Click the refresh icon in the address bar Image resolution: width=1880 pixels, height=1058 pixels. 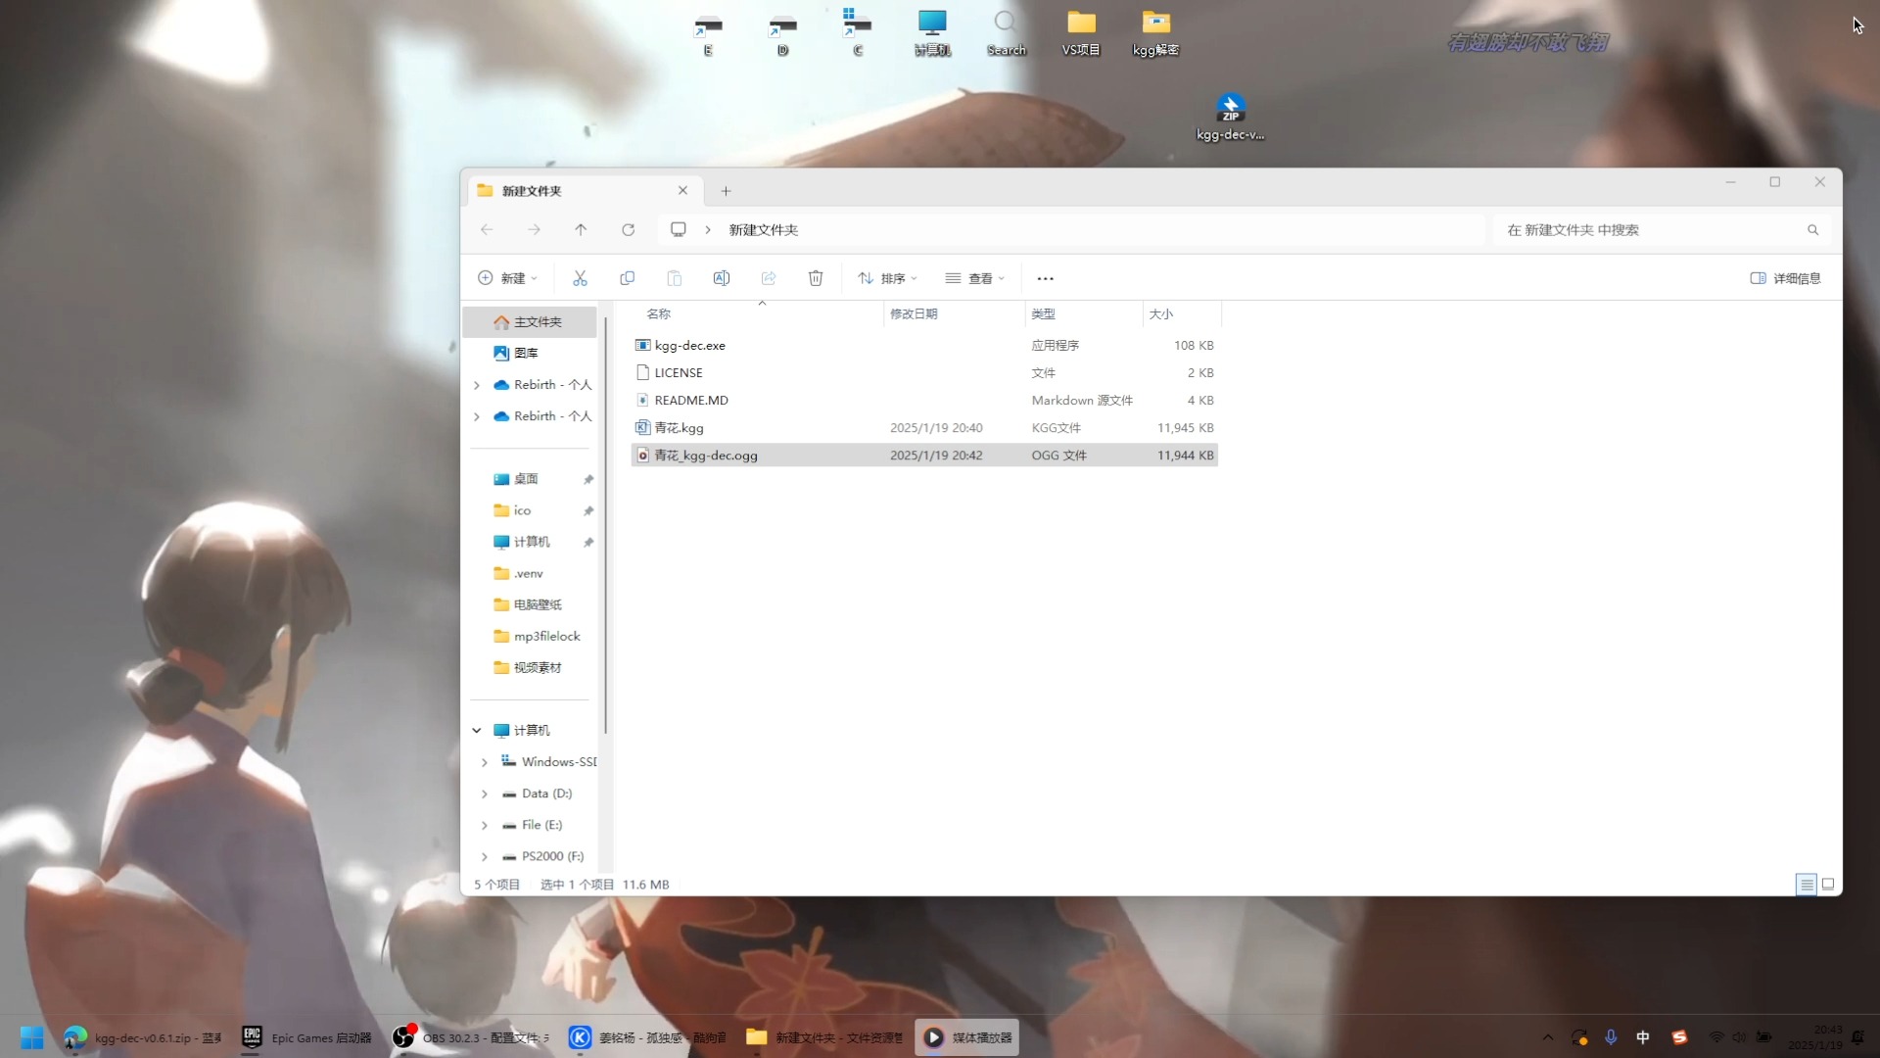[x=628, y=229]
